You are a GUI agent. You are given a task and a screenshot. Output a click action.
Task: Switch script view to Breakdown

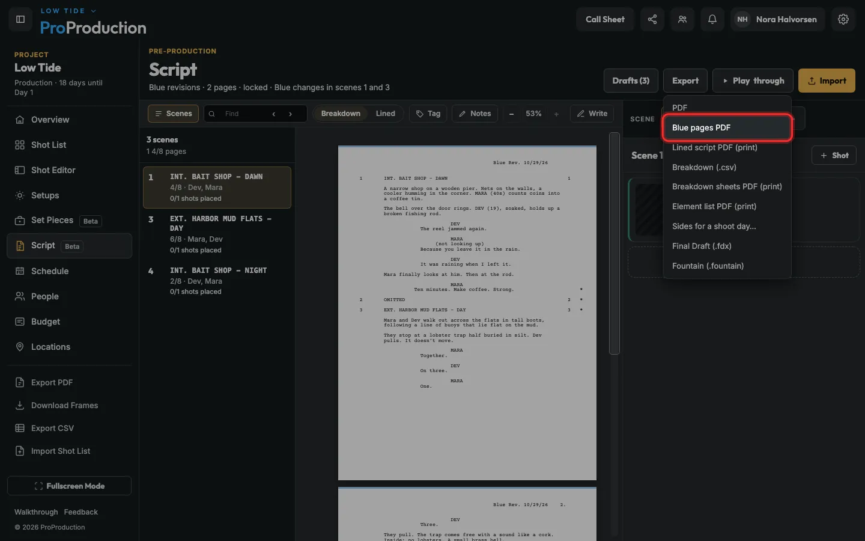pyautogui.click(x=341, y=114)
